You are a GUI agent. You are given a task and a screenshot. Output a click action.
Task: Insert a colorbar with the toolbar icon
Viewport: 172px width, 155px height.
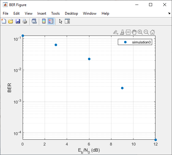pos(44,21)
